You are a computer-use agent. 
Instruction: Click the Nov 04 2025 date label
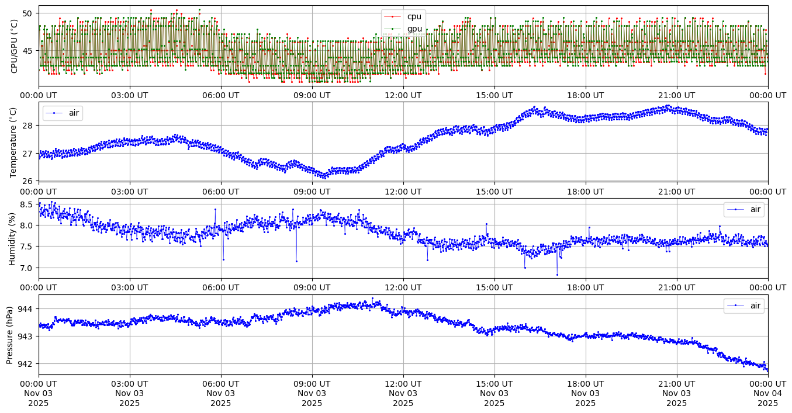(x=767, y=398)
